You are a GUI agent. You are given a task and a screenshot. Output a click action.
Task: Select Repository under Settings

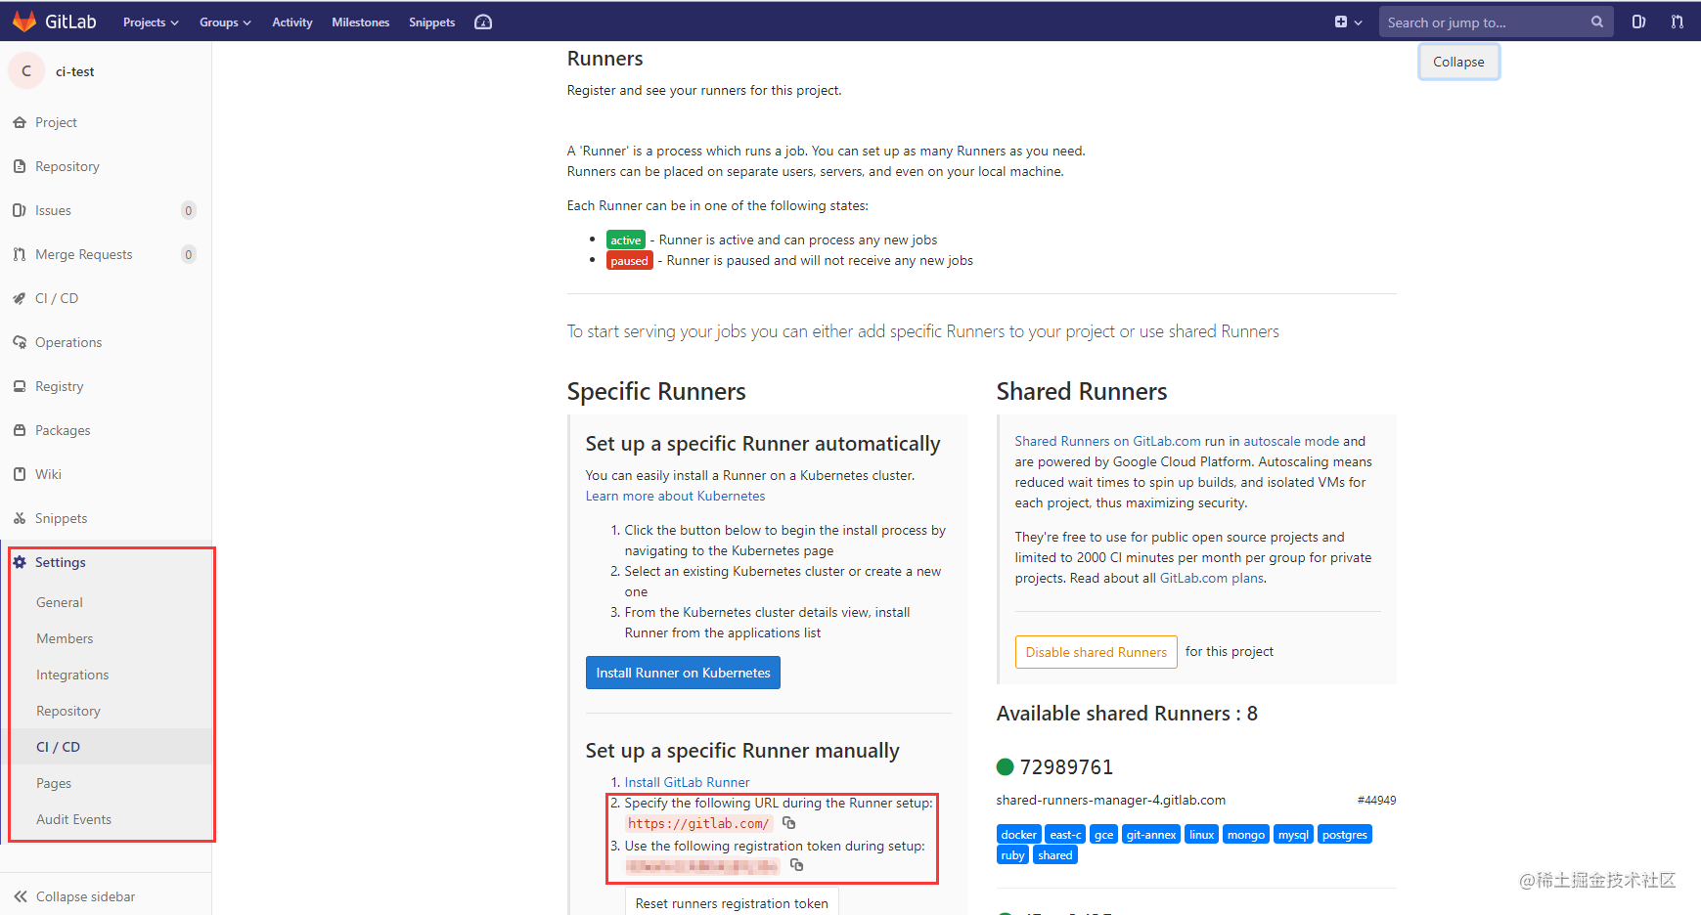(68, 711)
